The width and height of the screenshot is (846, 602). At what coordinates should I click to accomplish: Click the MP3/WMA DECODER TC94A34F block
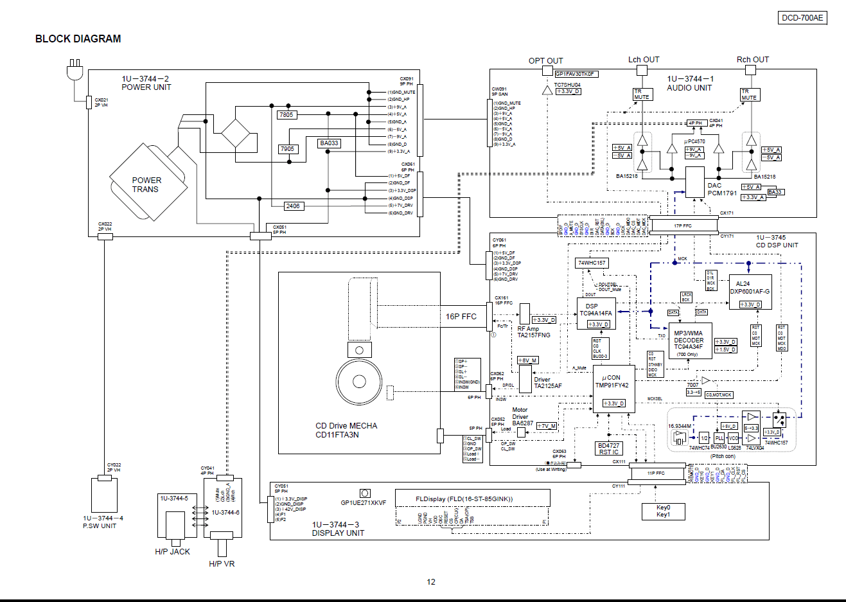point(690,341)
